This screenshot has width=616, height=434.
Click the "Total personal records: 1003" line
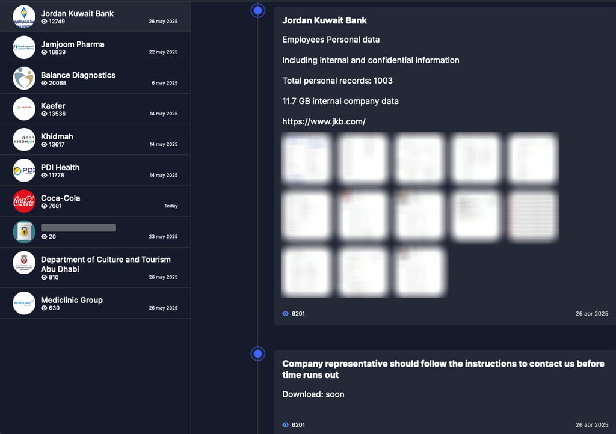click(x=337, y=81)
